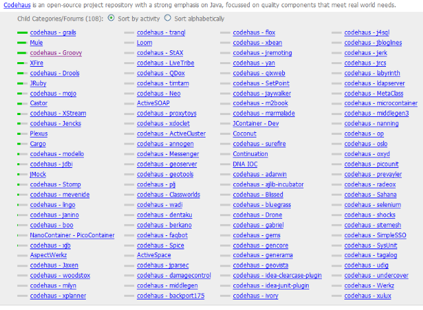The height and width of the screenshot is (310, 423).
Task: Open the XFire forum link
Action: point(37,63)
